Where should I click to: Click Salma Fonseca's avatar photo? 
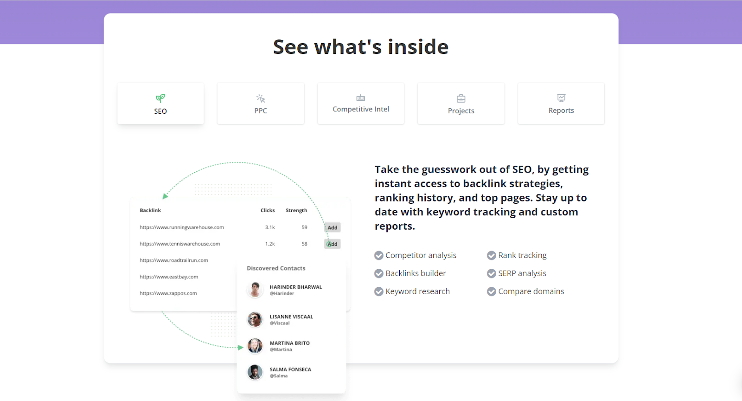(x=255, y=372)
